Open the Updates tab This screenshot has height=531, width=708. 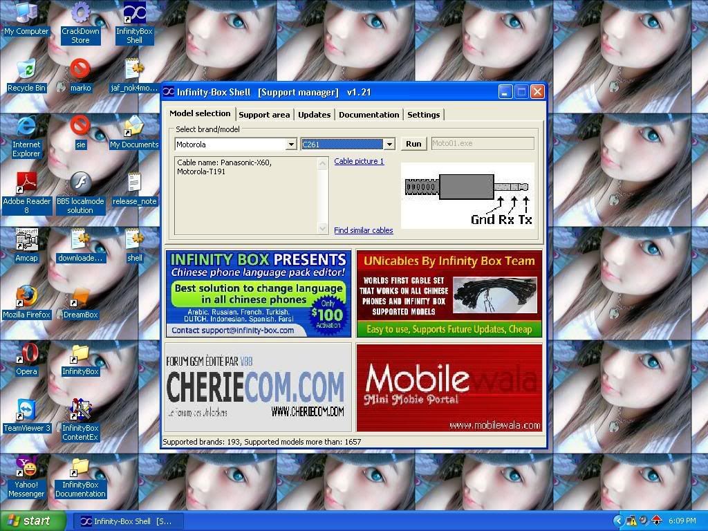click(x=315, y=115)
